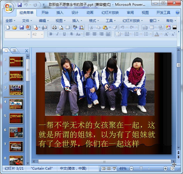183x174 pixels.
Task: Click the align right icon
Action: tap(101, 34)
